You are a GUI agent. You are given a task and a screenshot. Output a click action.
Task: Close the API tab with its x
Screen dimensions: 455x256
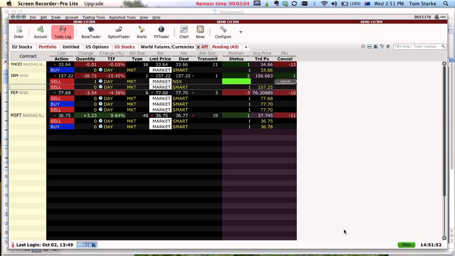click(198, 47)
